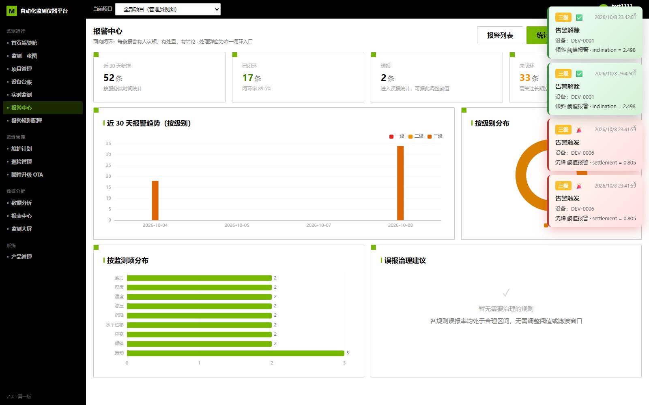Click the 未闭环 33 条 card
The width and height of the screenshot is (649, 405).
pos(529,77)
